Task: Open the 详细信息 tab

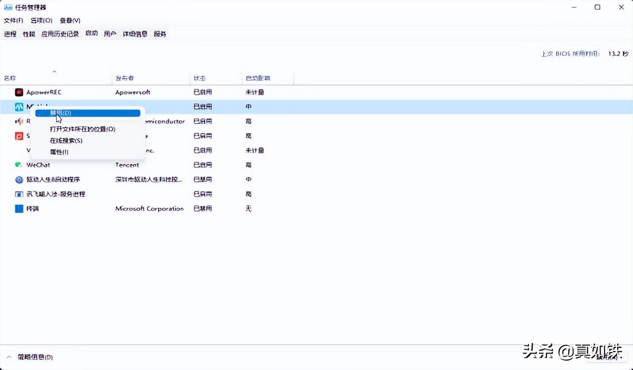Action: (x=135, y=34)
